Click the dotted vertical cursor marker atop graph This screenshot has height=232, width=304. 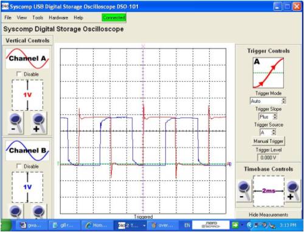143,46
